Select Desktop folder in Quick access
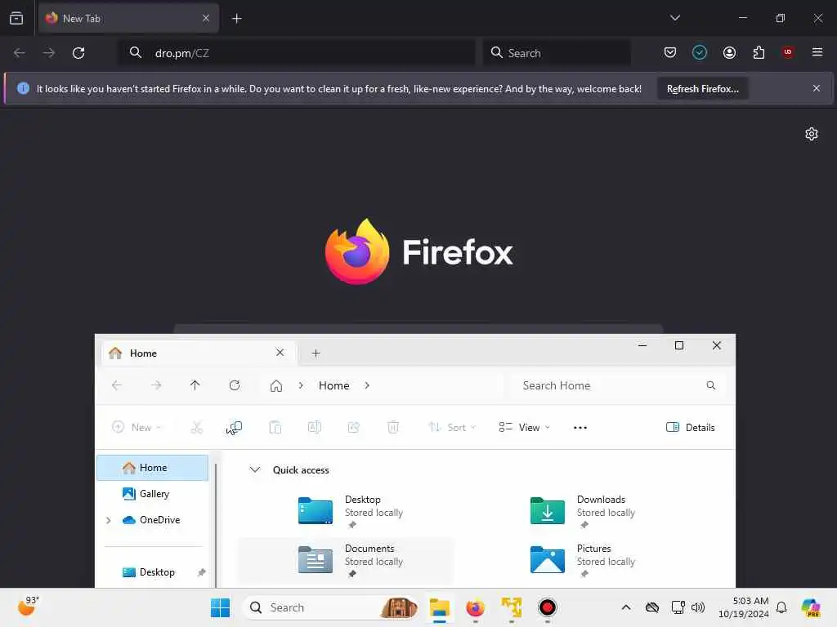The height and width of the screenshot is (627, 837). tap(346, 510)
